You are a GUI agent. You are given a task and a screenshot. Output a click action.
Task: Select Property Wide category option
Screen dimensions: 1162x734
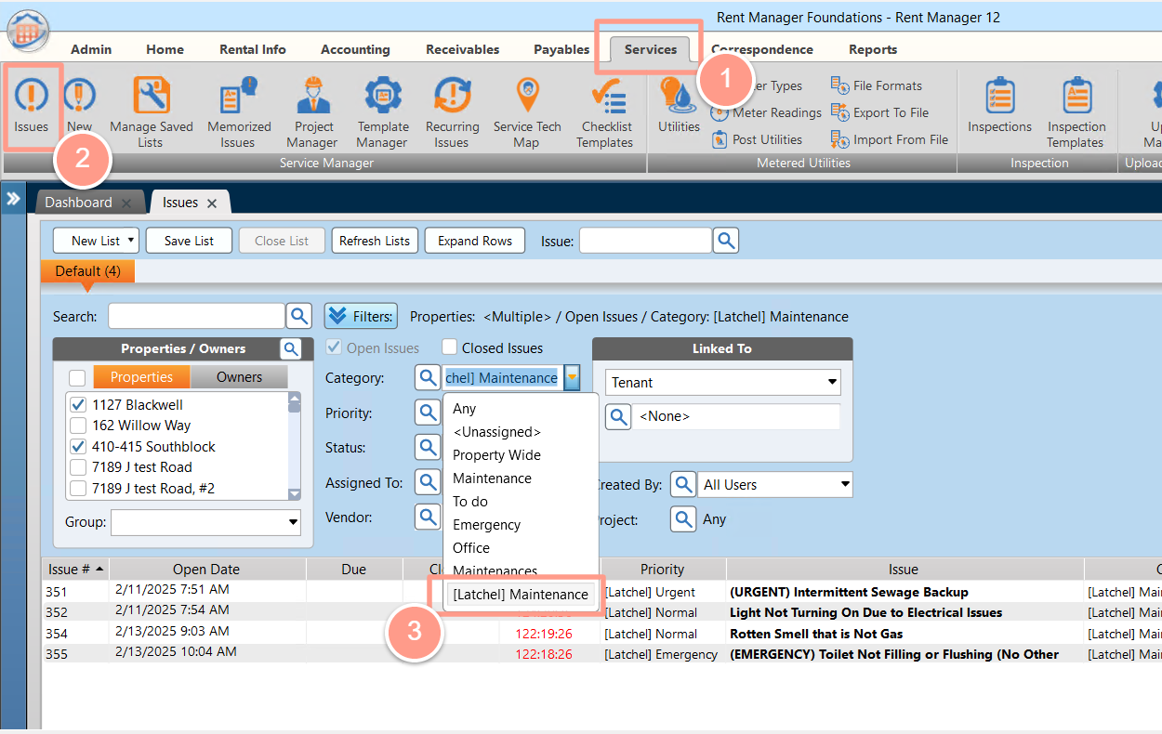(496, 455)
